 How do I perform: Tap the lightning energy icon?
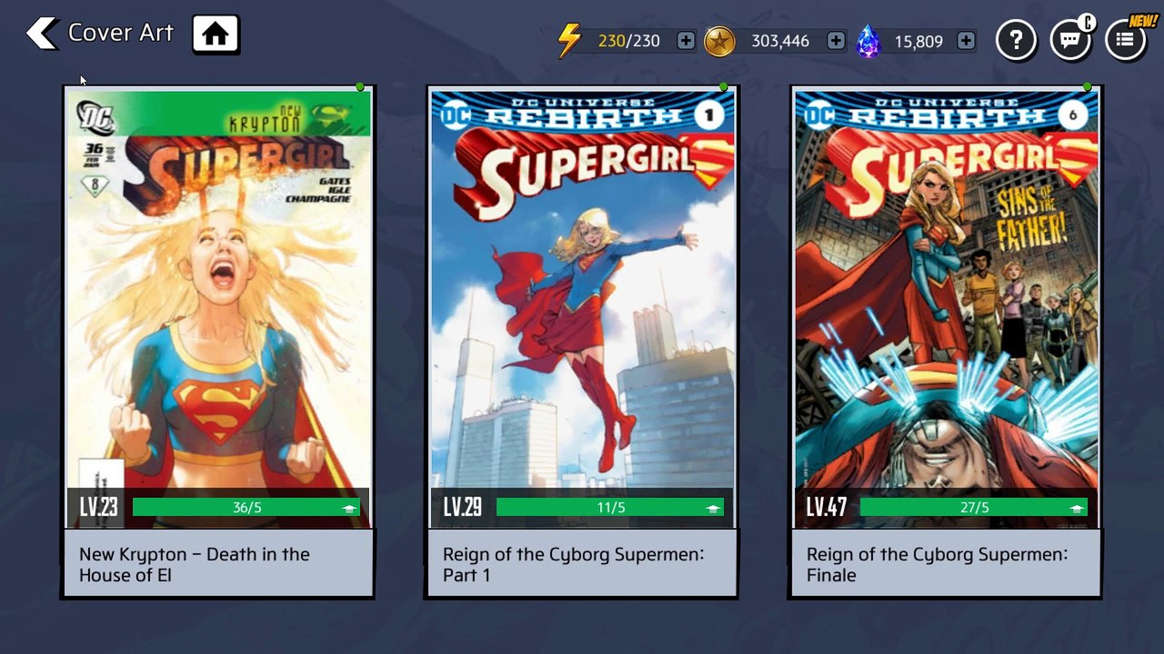pyautogui.click(x=569, y=41)
